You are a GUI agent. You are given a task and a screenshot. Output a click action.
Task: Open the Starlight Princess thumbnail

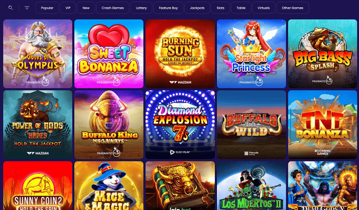[x=251, y=54]
